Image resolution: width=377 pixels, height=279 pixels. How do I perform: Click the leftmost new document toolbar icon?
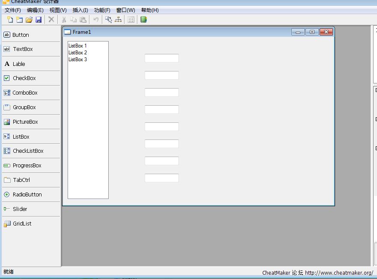(10, 20)
